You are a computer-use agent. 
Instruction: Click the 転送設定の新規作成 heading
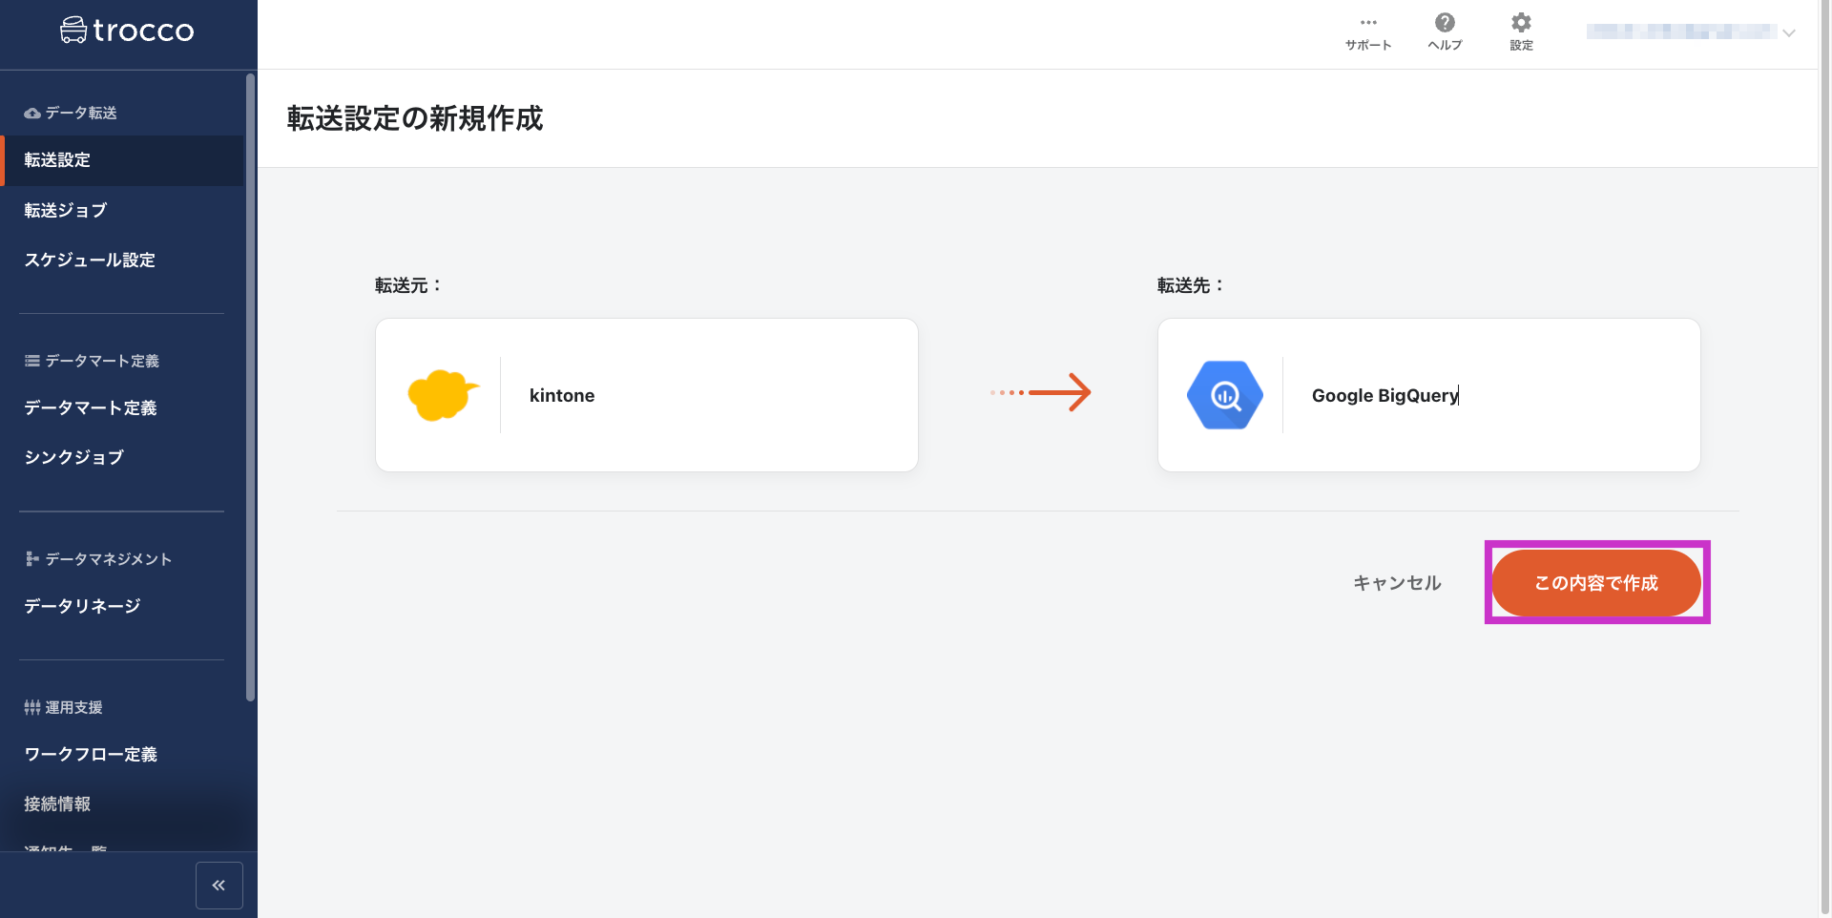(x=415, y=118)
